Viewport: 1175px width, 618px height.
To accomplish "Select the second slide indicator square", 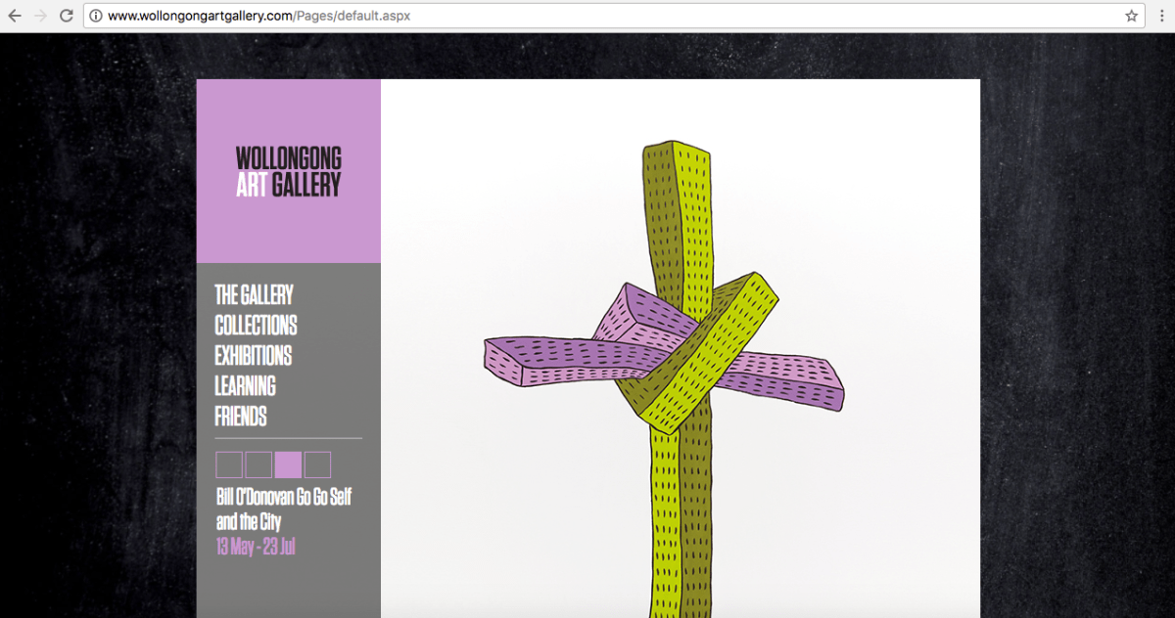I will 258,464.
